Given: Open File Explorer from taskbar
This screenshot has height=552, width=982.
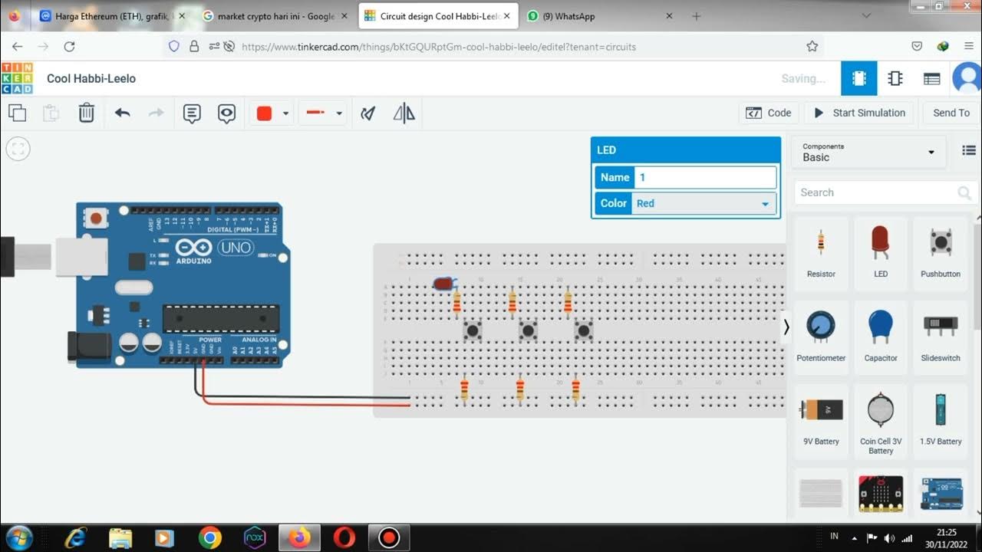Looking at the screenshot, I should (x=120, y=538).
